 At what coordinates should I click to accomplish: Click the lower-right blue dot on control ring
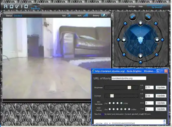point(156,55)
